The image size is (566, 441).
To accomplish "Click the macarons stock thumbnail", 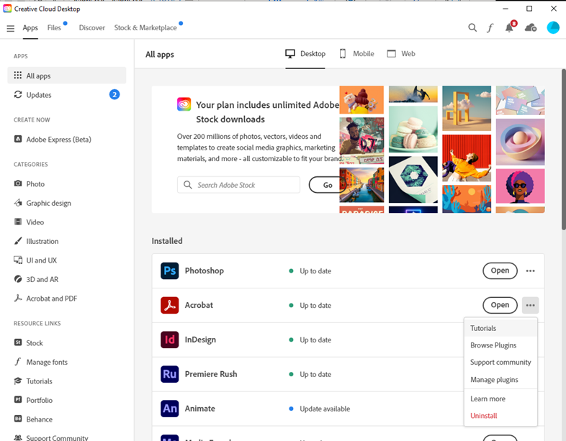I will pyautogui.click(x=413, y=129).
